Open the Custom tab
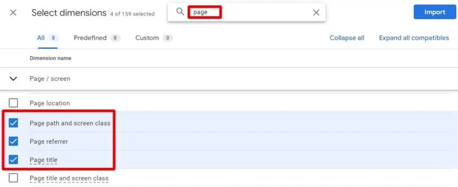 click(x=147, y=38)
